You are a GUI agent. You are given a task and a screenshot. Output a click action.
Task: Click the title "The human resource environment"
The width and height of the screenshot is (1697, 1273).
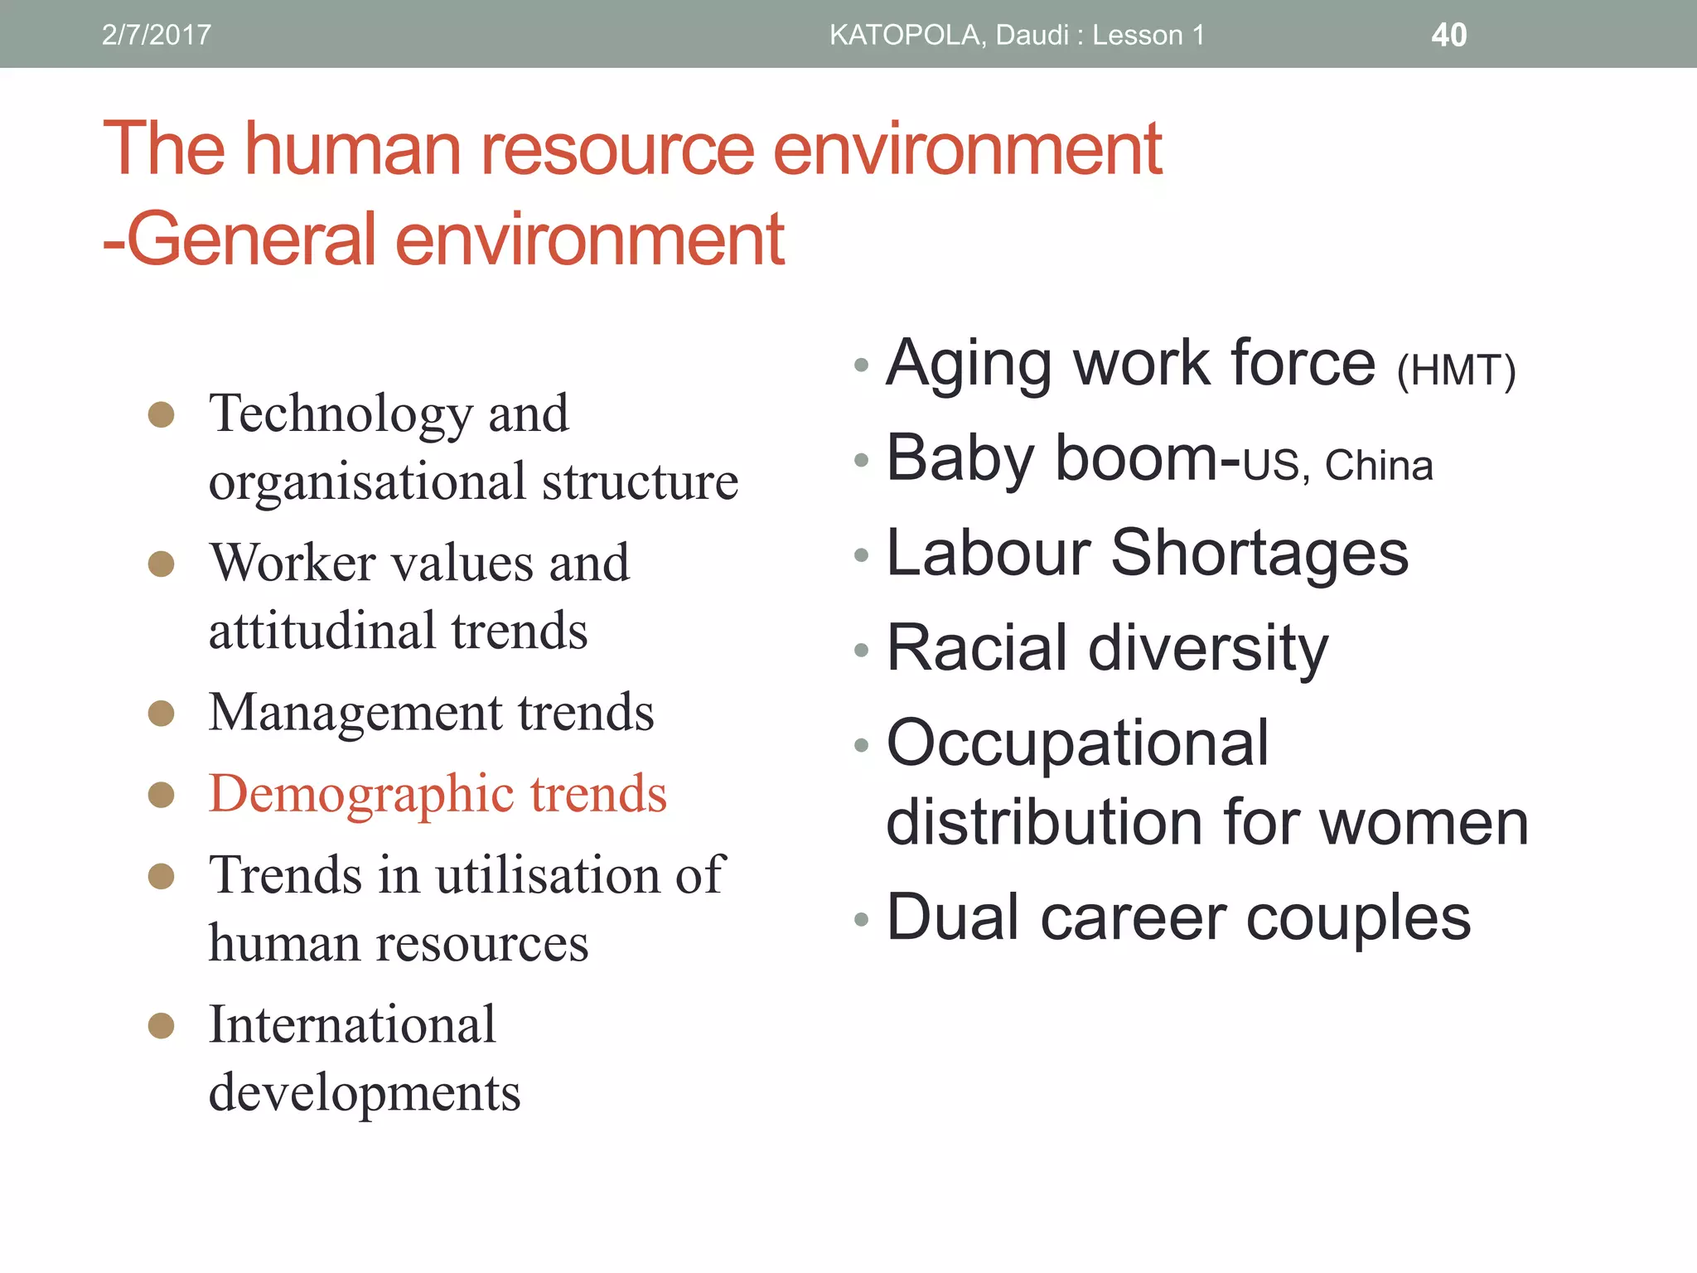coord(632,148)
